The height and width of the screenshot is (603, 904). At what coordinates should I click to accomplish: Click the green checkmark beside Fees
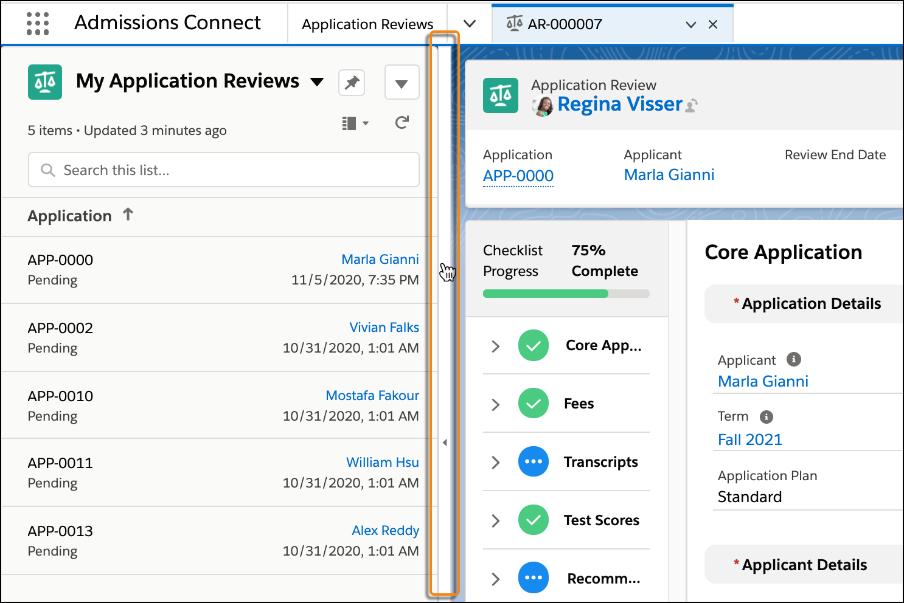tap(534, 404)
